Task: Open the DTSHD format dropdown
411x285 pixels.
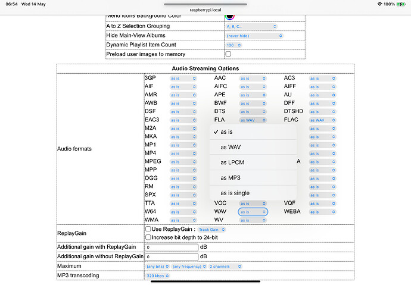Action: [x=322, y=112]
